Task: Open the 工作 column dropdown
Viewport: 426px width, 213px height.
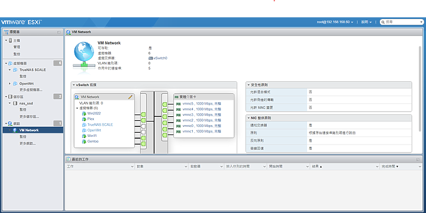Action: [x=132, y=166]
